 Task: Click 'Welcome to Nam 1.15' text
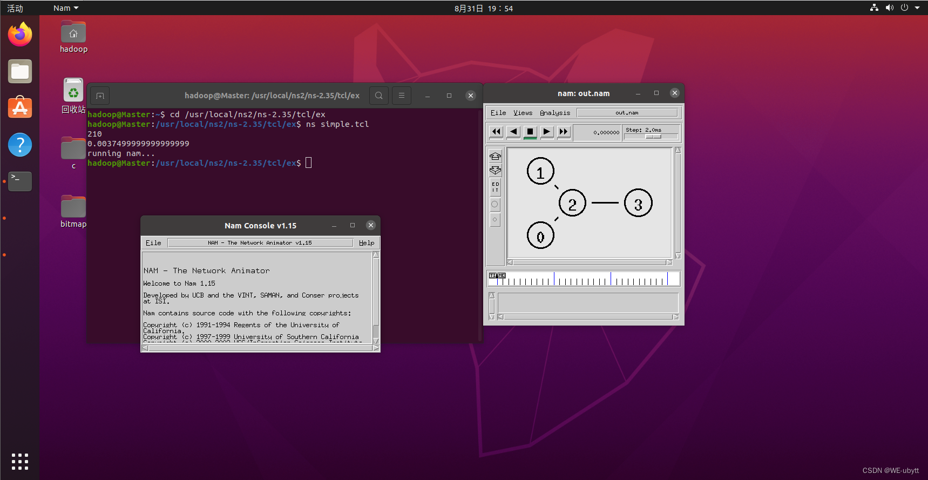(x=179, y=283)
